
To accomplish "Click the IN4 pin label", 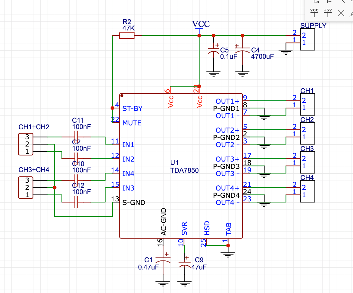I will (128, 174).
